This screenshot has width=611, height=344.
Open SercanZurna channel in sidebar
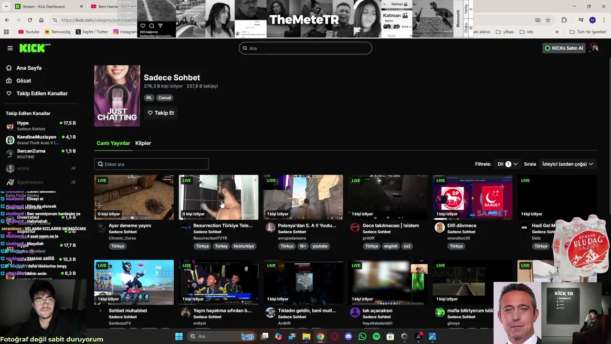(x=41, y=153)
